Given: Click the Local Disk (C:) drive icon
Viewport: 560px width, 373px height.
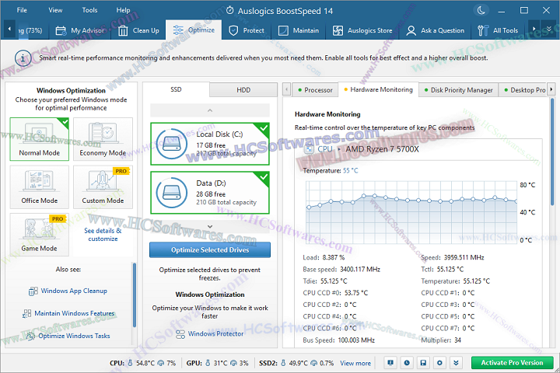Looking at the screenshot, I should [172, 144].
